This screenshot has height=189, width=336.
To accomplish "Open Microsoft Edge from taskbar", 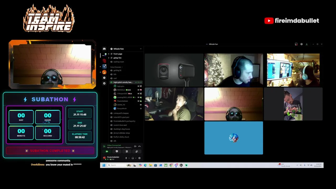I will coord(145,165).
